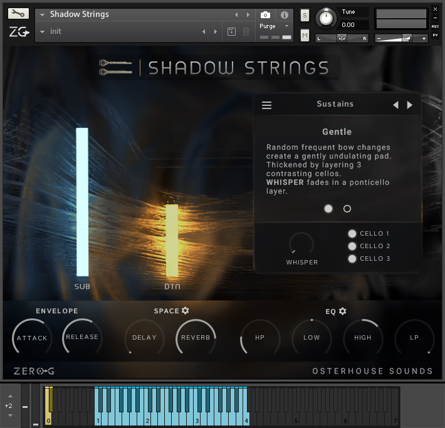Image resolution: width=445 pixels, height=428 pixels.
Task: Click the delete preset trash icon
Action: pos(246,31)
